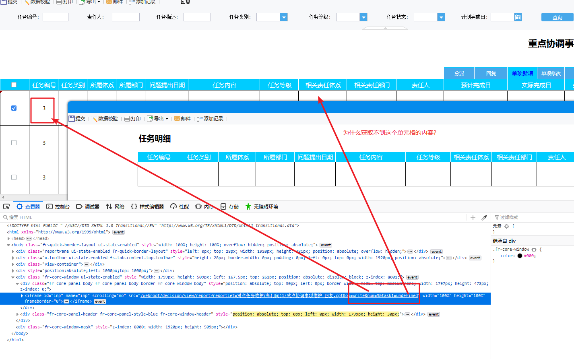Click the event badge on the body tag
Viewport: 574px width, 359px height.
pos(326,245)
